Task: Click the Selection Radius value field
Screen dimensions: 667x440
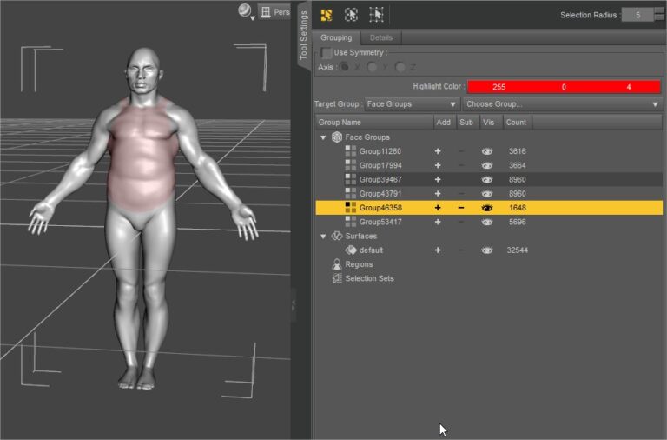Action: (637, 15)
